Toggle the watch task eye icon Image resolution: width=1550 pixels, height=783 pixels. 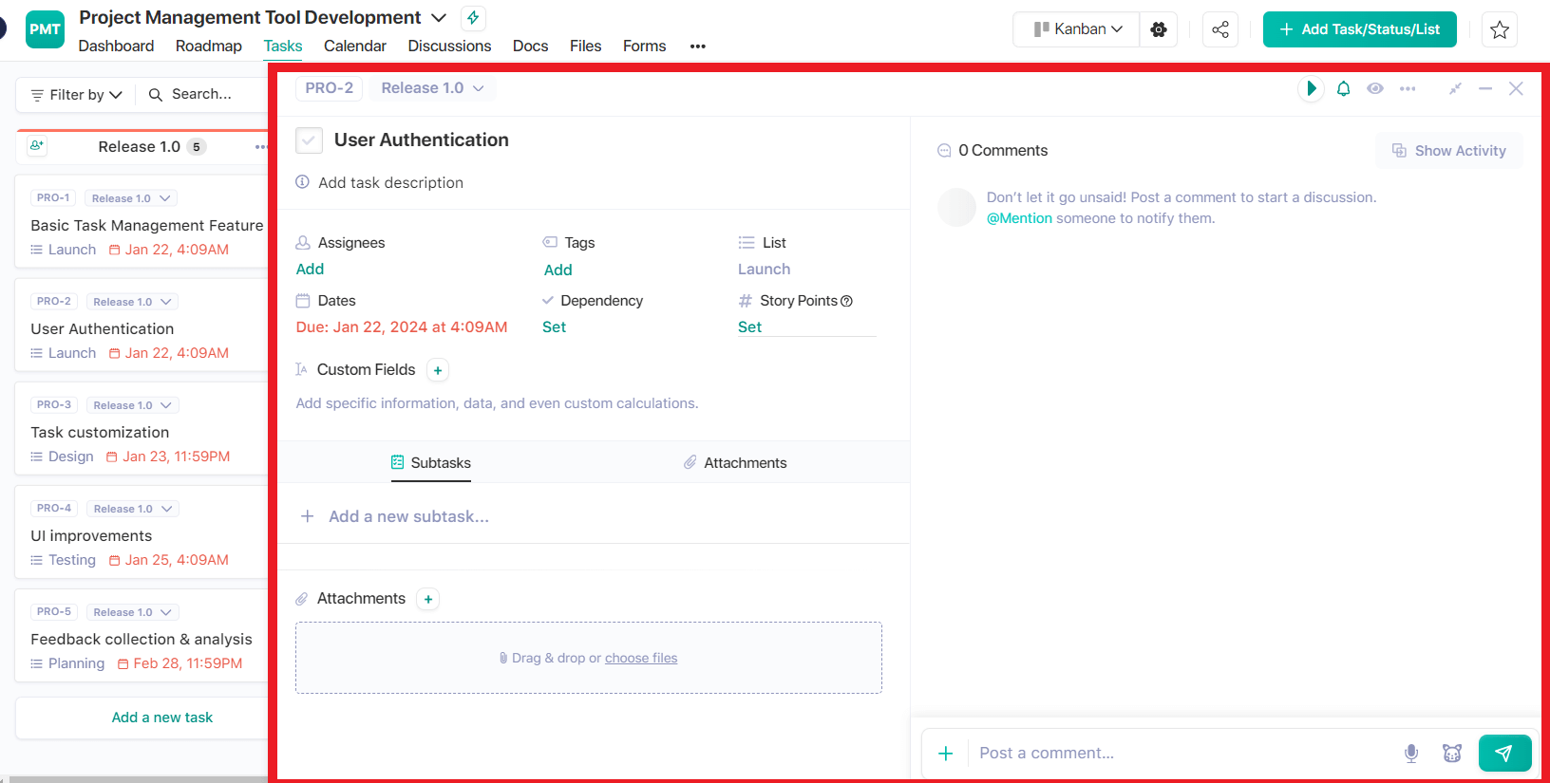(1374, 88)
